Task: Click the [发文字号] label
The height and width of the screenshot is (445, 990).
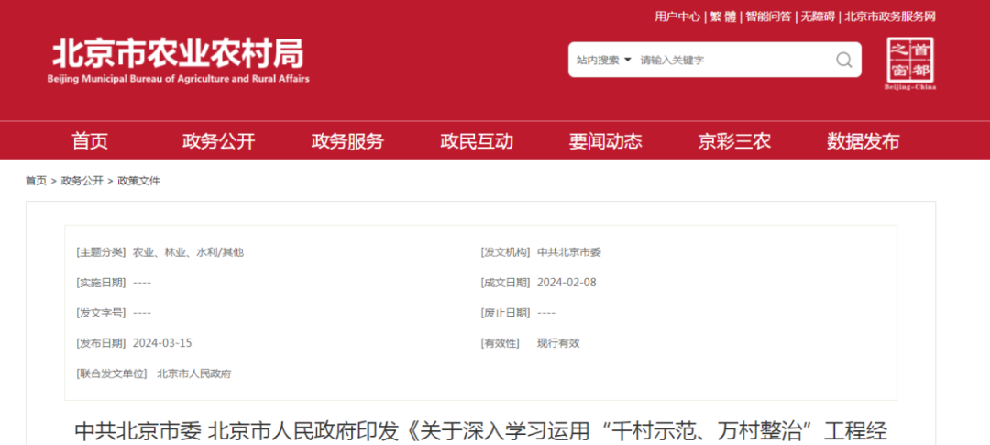Action: 101,313
